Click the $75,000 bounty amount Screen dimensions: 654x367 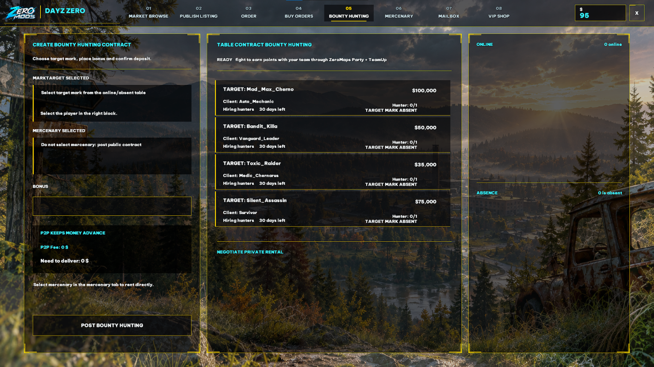pyautogui.click(x=426, y=202)
